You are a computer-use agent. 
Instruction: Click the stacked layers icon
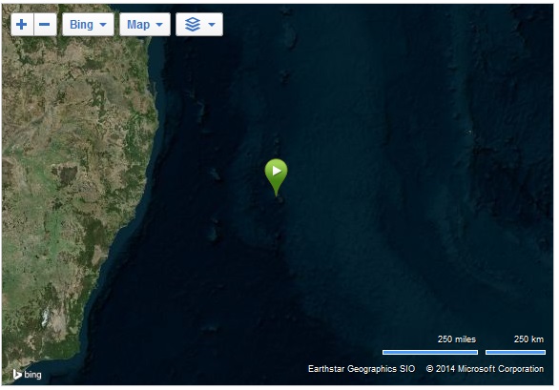pyautogui.click(x=193, y=24)
